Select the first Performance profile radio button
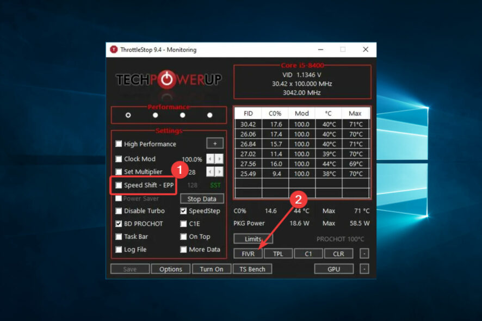 [x=128, y=115]
